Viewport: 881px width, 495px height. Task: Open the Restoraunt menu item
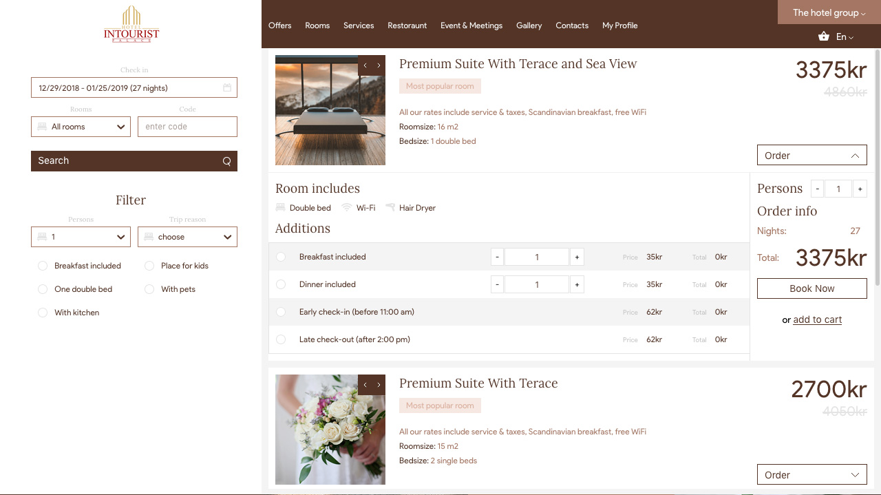[407, 25]
